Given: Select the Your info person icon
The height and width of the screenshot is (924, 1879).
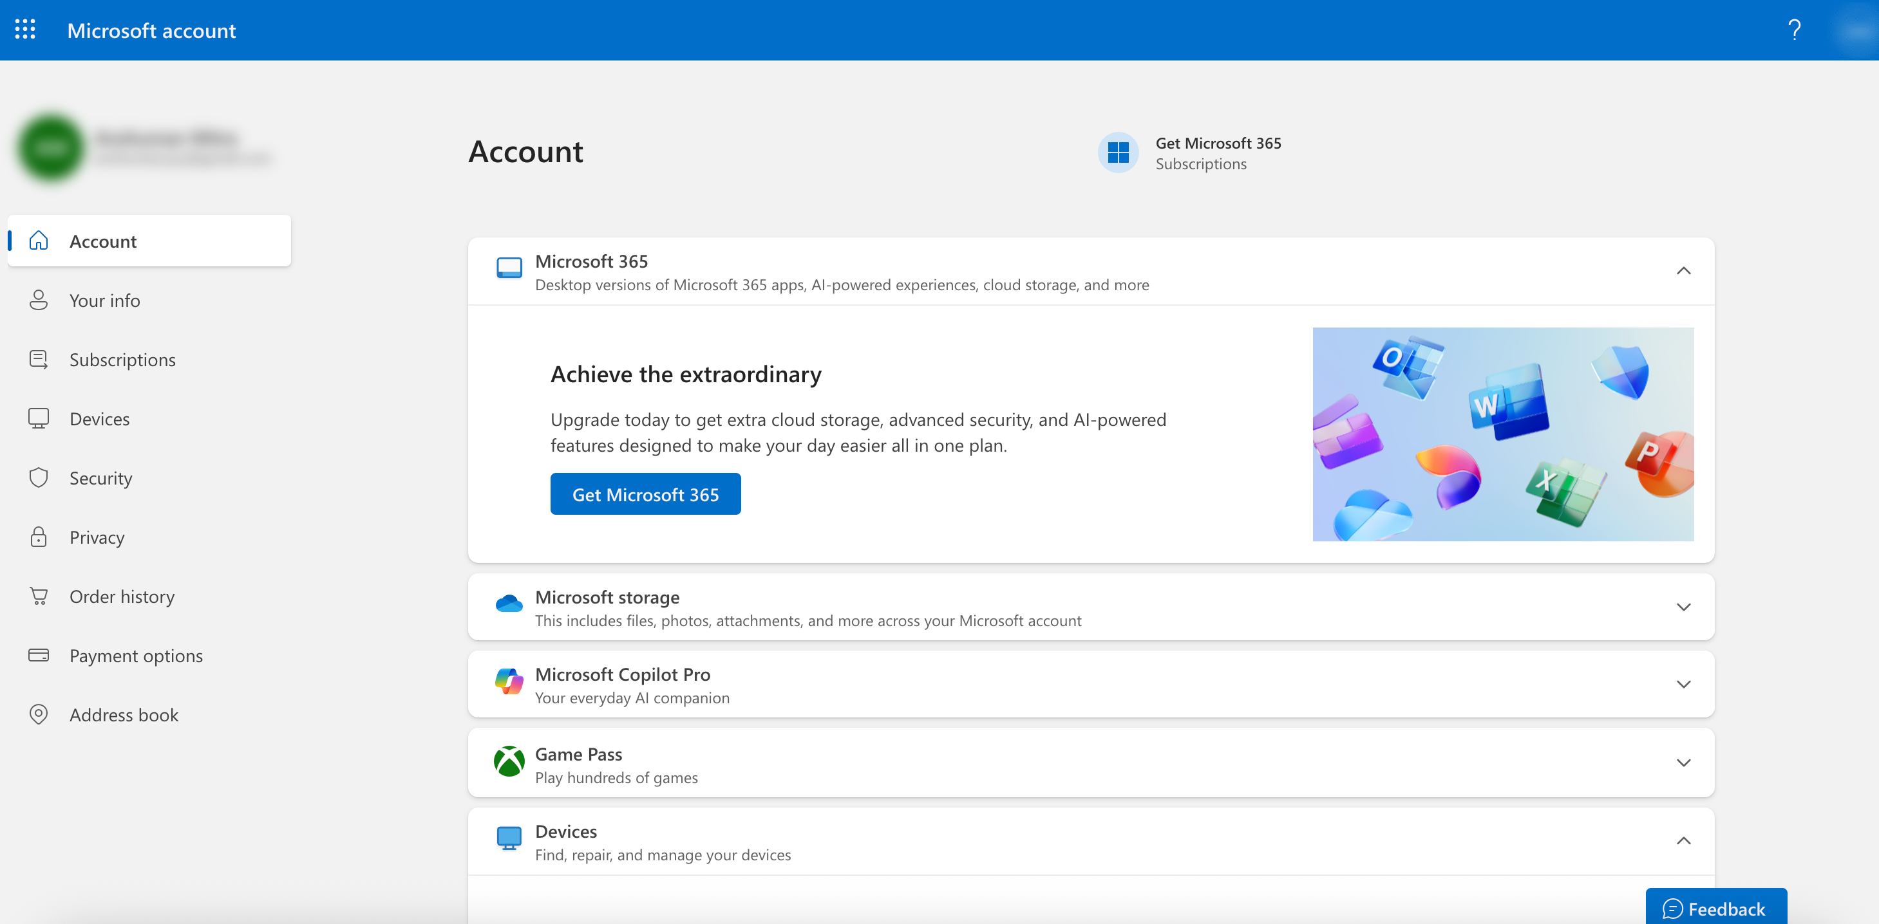Looking at the screenshot, I should (39, 299).
